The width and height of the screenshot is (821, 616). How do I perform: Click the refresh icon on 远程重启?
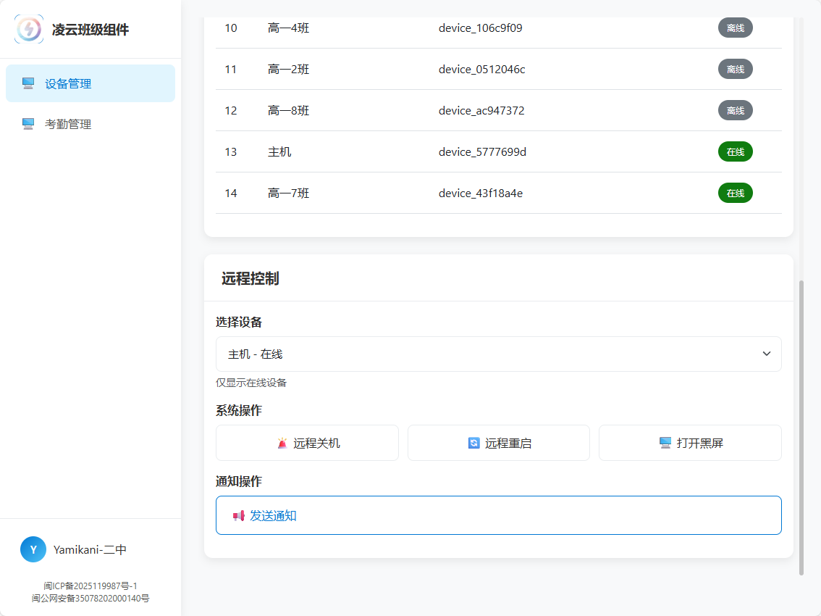(474, 443)
